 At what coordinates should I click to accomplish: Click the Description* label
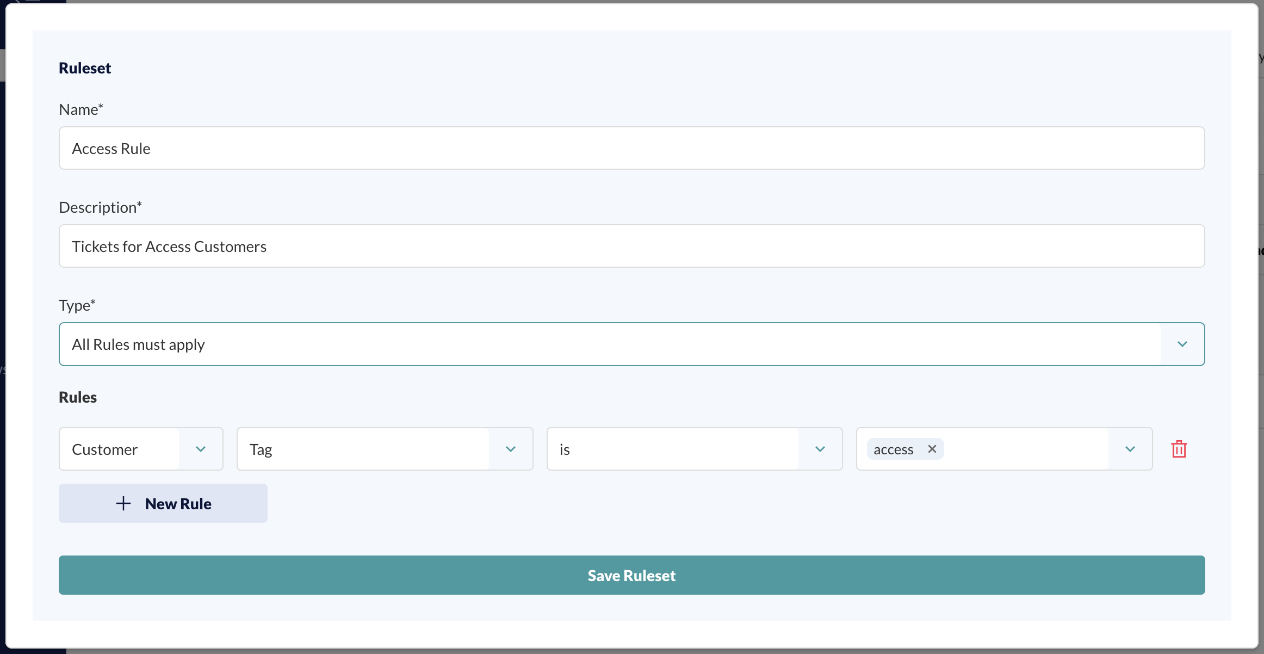pos(101,207)
